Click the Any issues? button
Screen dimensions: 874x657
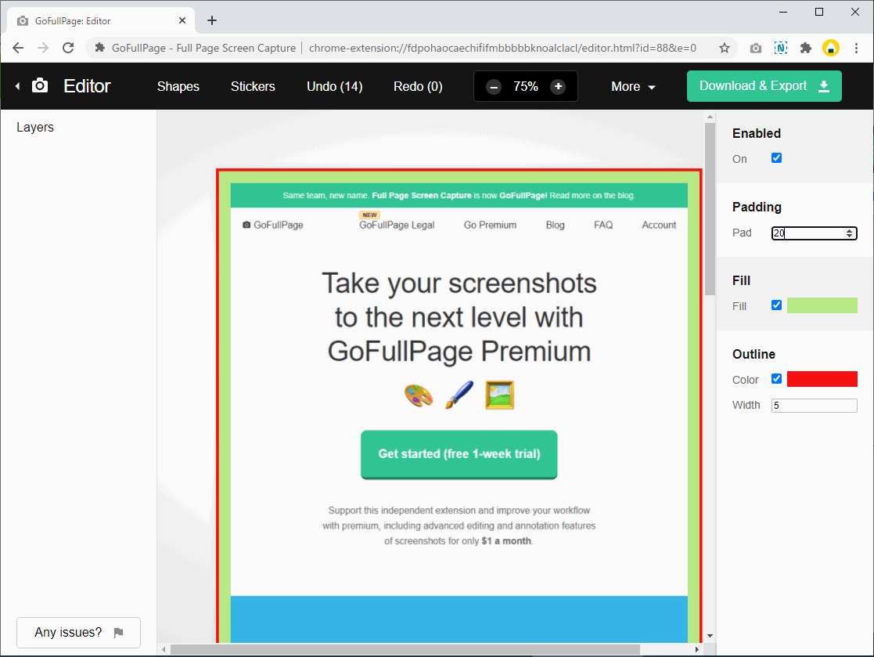click(78, 633)
